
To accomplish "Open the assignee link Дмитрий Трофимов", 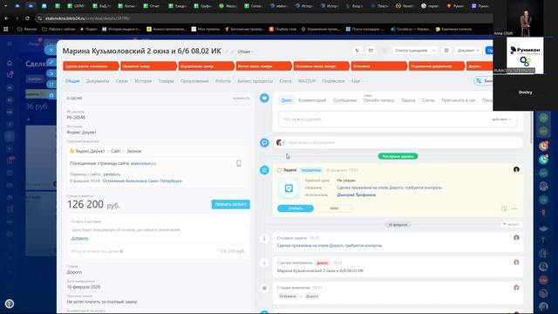I will coord(357,195).
